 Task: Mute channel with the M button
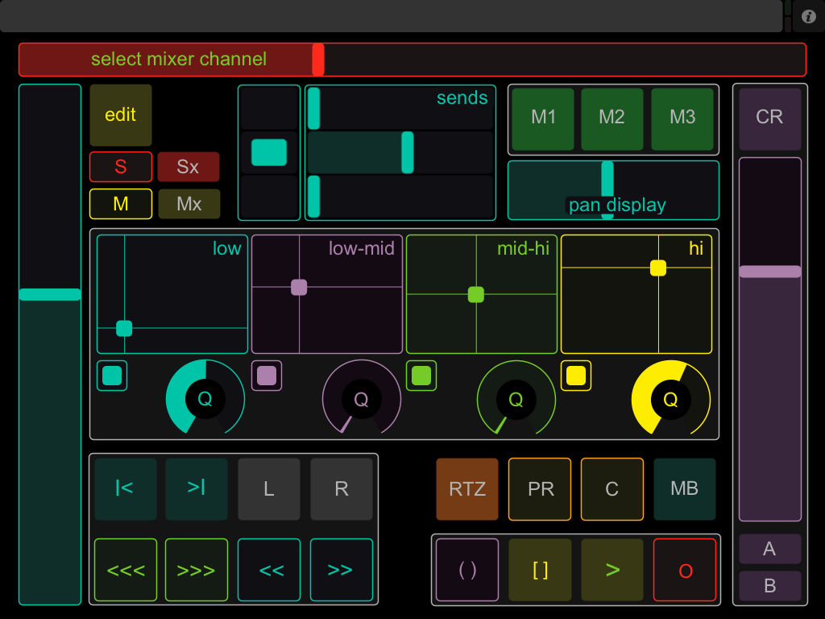coord(121,204)
